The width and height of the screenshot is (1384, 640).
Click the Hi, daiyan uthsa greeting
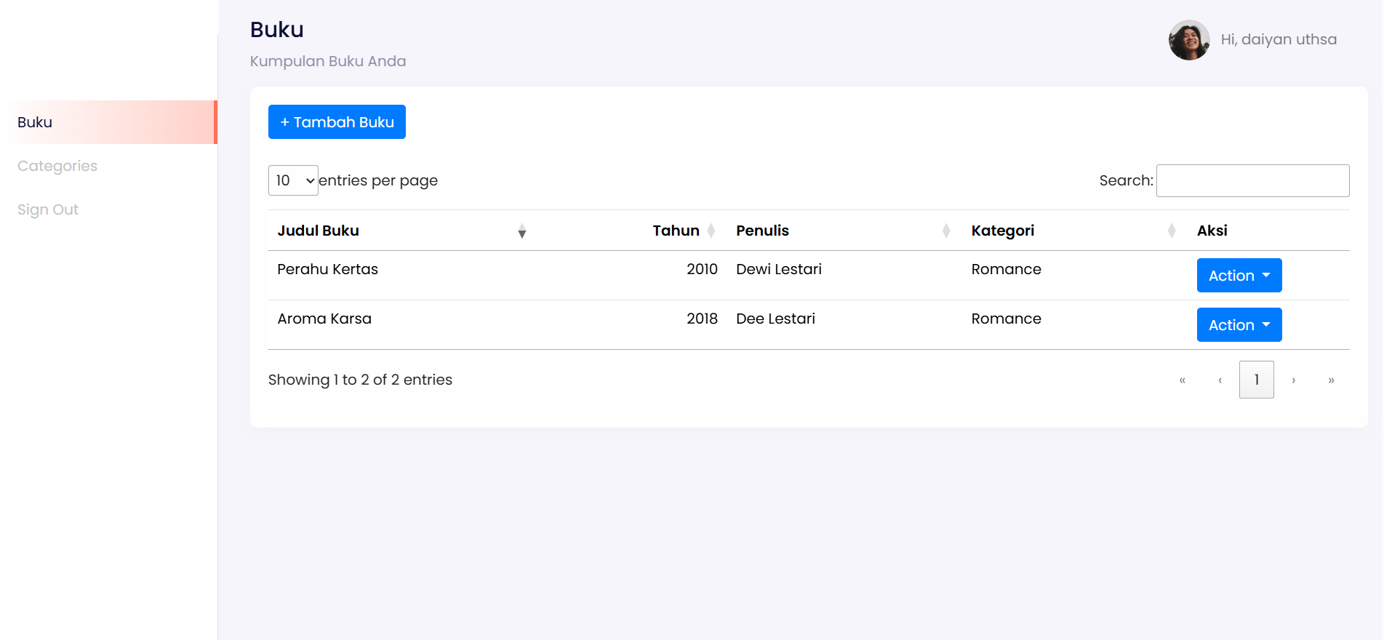pyautogui.click(x=1279, y=39)
